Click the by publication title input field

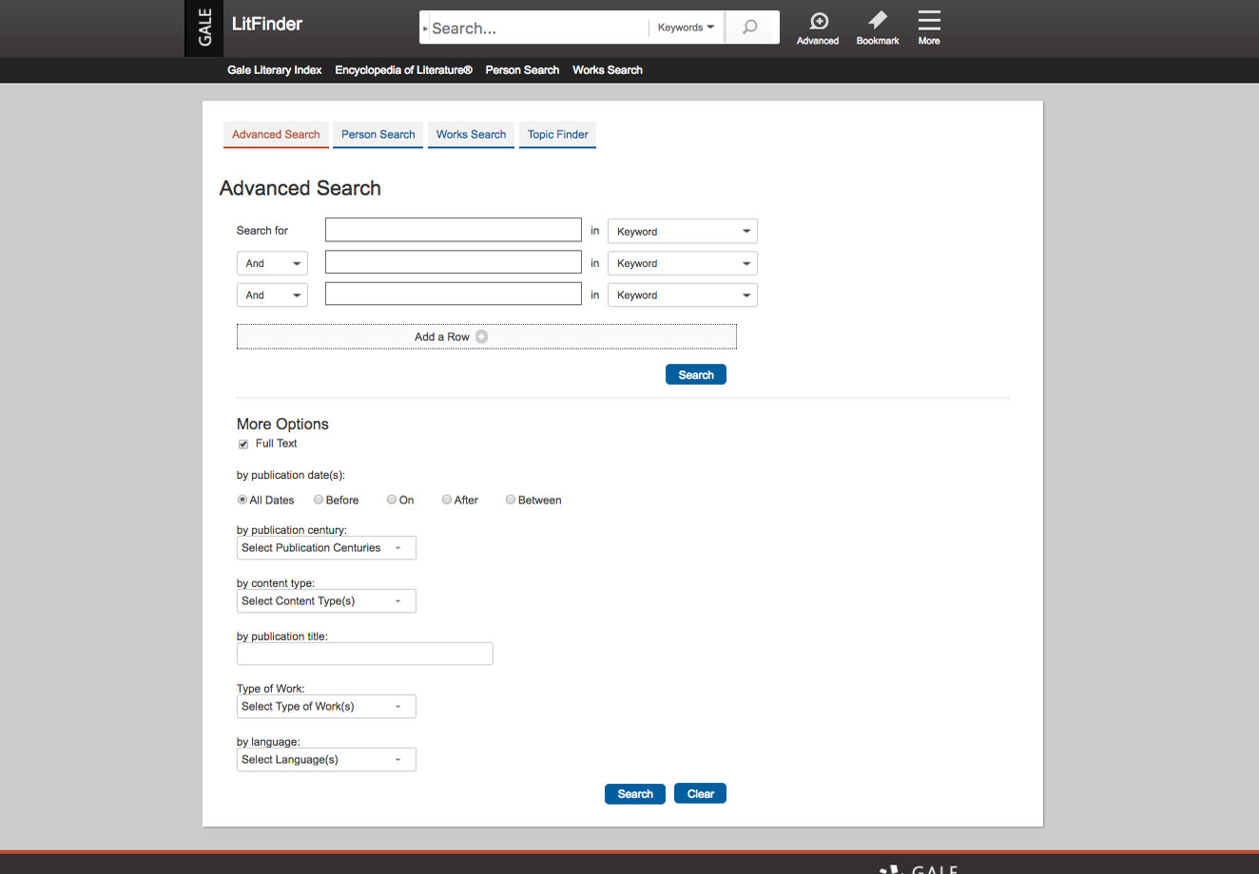[365, 654]
